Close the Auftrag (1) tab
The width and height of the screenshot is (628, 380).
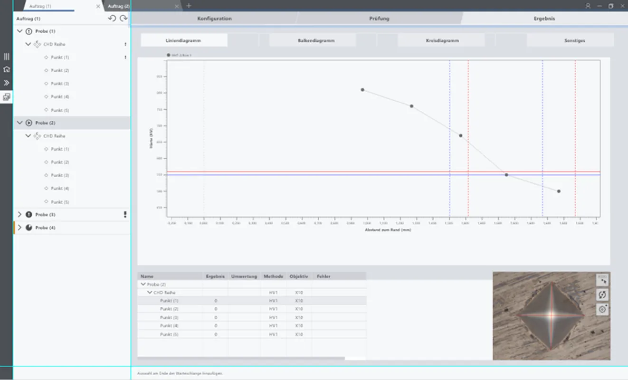pos(98,6)
